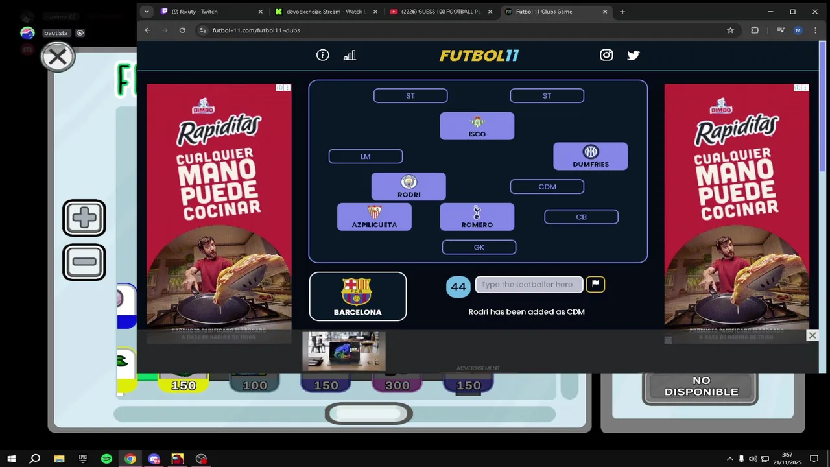Go forward in Chrome

[x=165, y=30]
